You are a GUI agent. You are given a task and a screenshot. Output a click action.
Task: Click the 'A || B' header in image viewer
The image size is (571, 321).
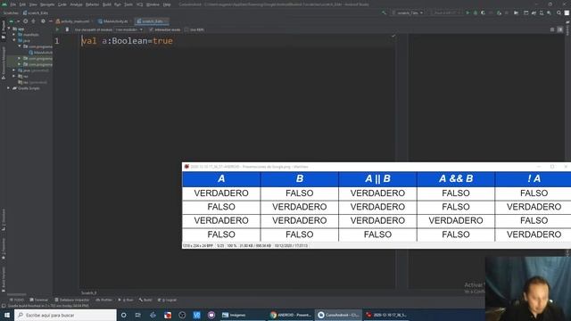tap(377, 178)
